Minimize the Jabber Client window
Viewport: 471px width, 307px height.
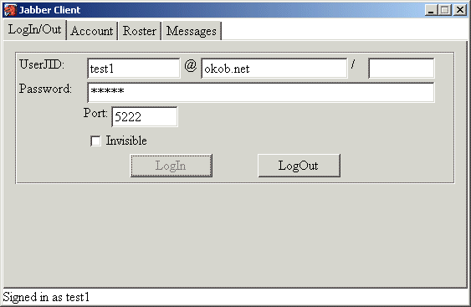[x=431, y=10]
